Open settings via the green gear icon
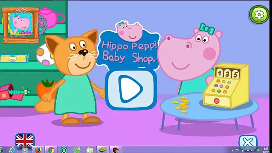The height and width of the screenshot is (153, 272). pyautogui.click(x=259, y=14)
